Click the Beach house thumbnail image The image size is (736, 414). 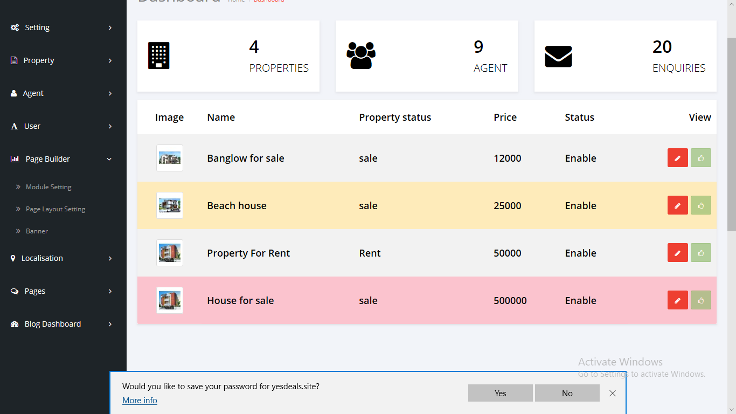[x=169, y=205]
